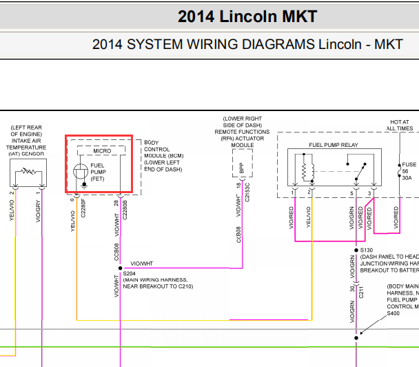Click the VIO/RED label under the fuse
419x367 pixels.
pyautogui.click(x=396, y=217)
